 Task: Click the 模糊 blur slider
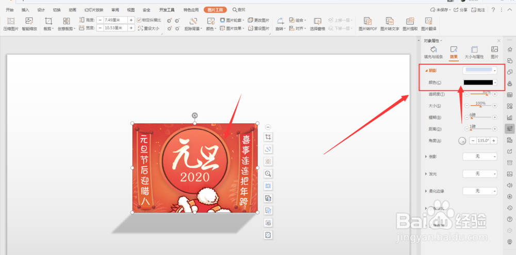(x=481, y=117)
